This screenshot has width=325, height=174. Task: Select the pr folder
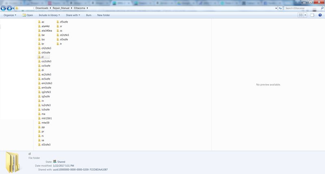point(41,132)
